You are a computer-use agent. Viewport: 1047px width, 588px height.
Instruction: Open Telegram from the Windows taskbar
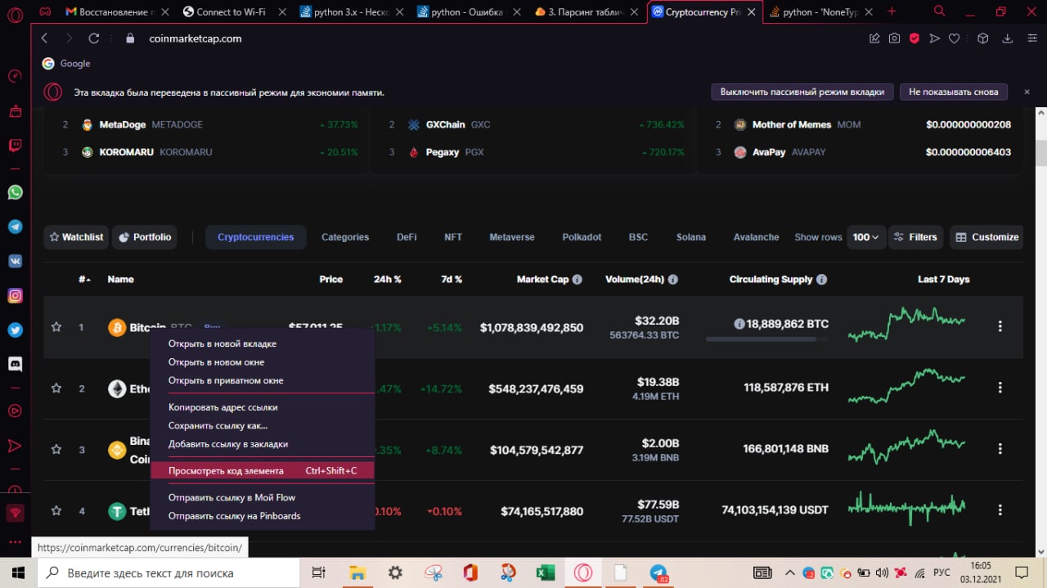[659, 572]
